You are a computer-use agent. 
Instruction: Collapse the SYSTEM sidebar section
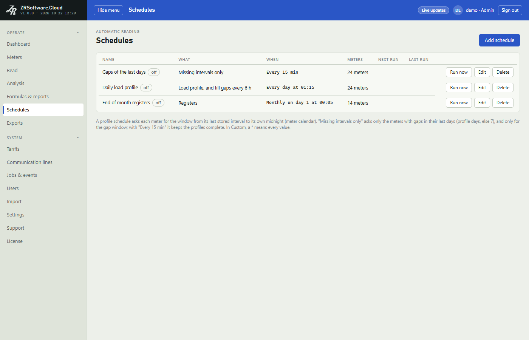78,138
